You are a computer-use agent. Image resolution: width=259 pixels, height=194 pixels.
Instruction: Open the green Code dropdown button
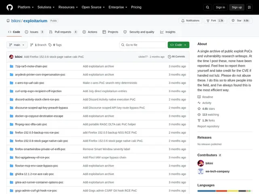[178, 45]
